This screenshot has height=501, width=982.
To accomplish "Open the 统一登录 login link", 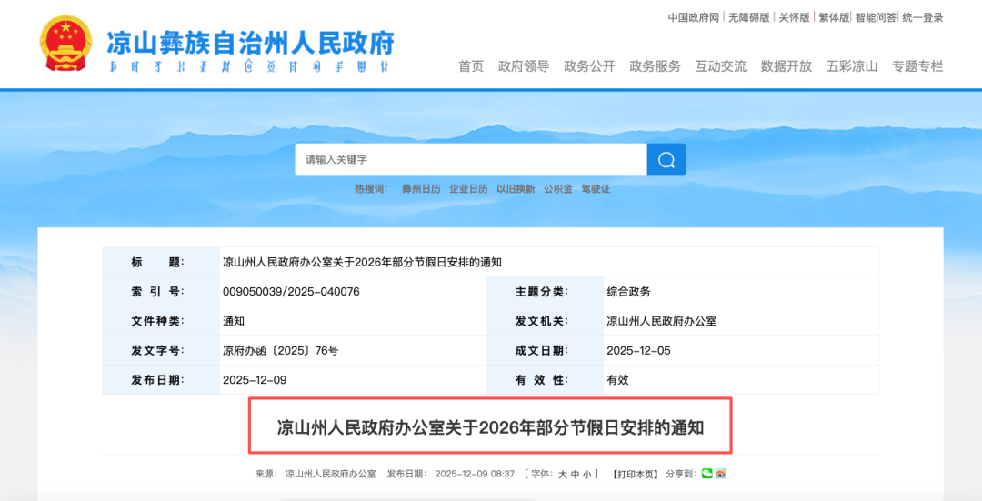I will click(923, 17).
